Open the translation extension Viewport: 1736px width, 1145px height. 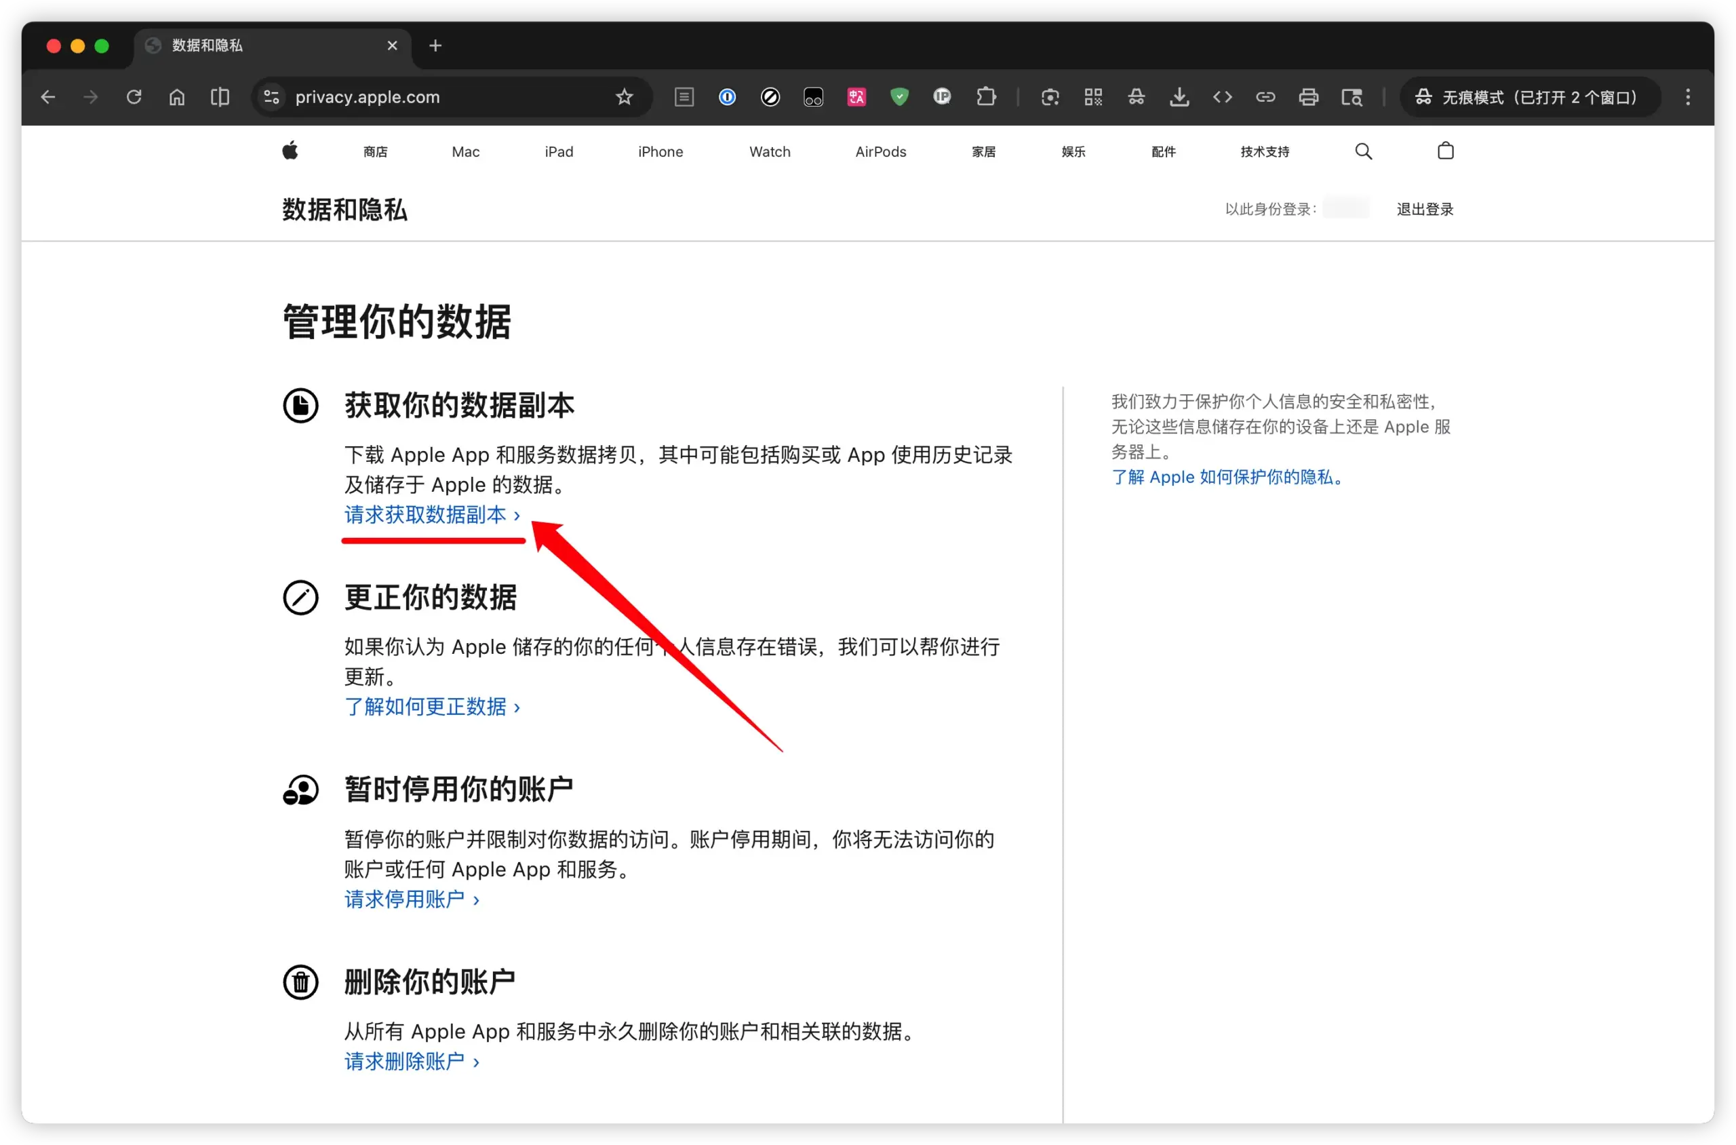tap(856, 96)
